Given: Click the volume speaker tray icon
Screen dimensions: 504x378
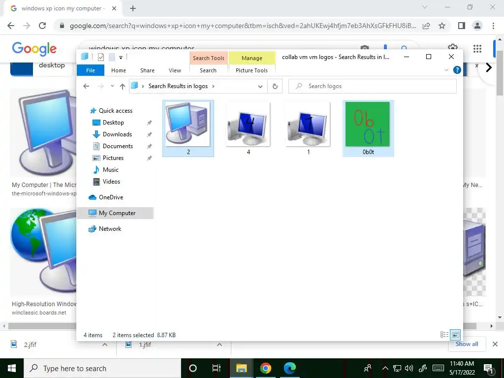Looking at the screenshot, I should pyautogui.click(x=409, y=368).
